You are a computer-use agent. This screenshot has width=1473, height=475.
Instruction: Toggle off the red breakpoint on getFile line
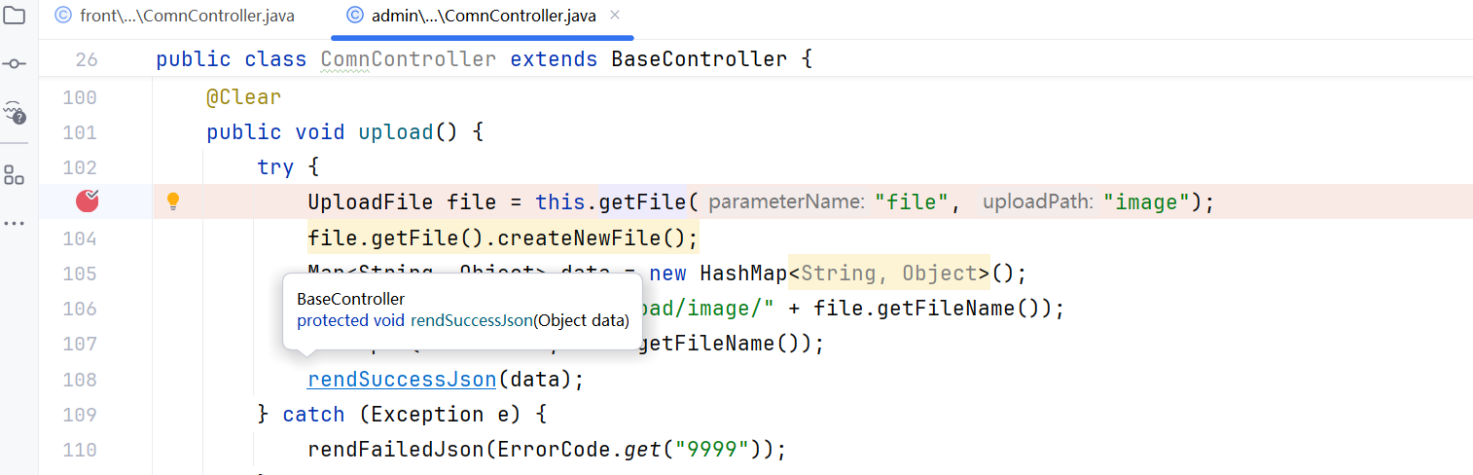click(88, 201)
